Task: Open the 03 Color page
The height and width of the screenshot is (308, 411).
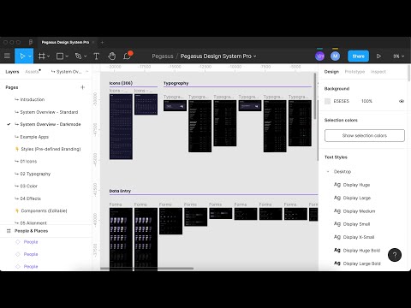Action: click(28, 186)
